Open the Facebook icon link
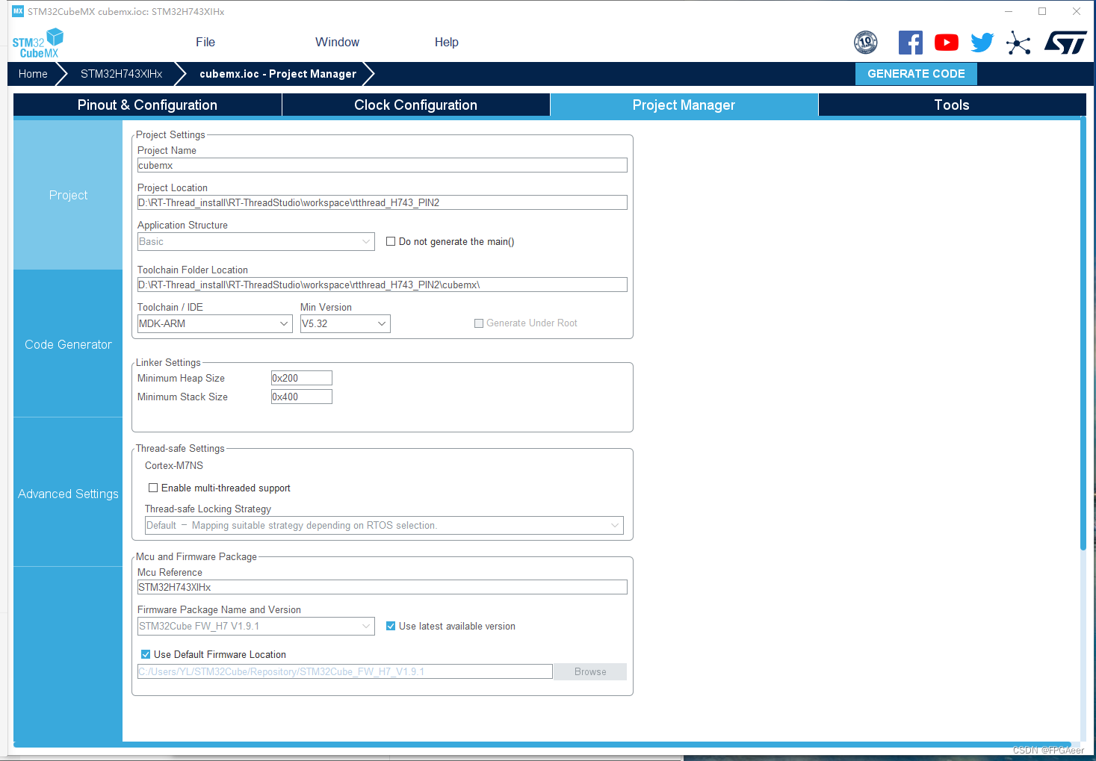This screenshot has height=761, width=1096. pos(911,43)
